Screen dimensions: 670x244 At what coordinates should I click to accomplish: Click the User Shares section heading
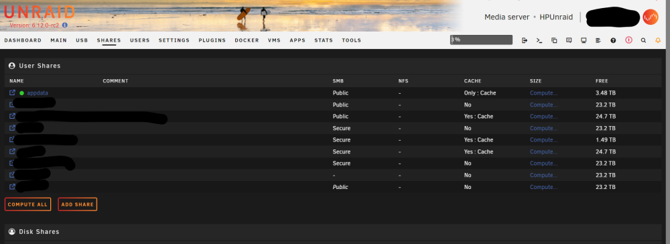tap(40, 66)
